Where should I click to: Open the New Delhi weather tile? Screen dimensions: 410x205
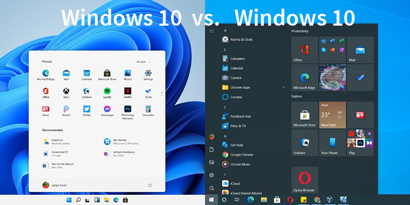(332, 115)
